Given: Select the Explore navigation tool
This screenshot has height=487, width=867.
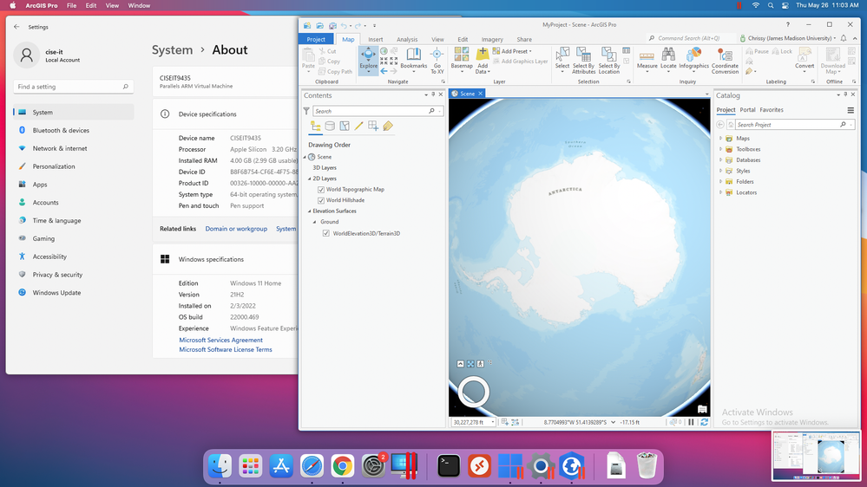Looking at the screenshot, I should (368, 60).
